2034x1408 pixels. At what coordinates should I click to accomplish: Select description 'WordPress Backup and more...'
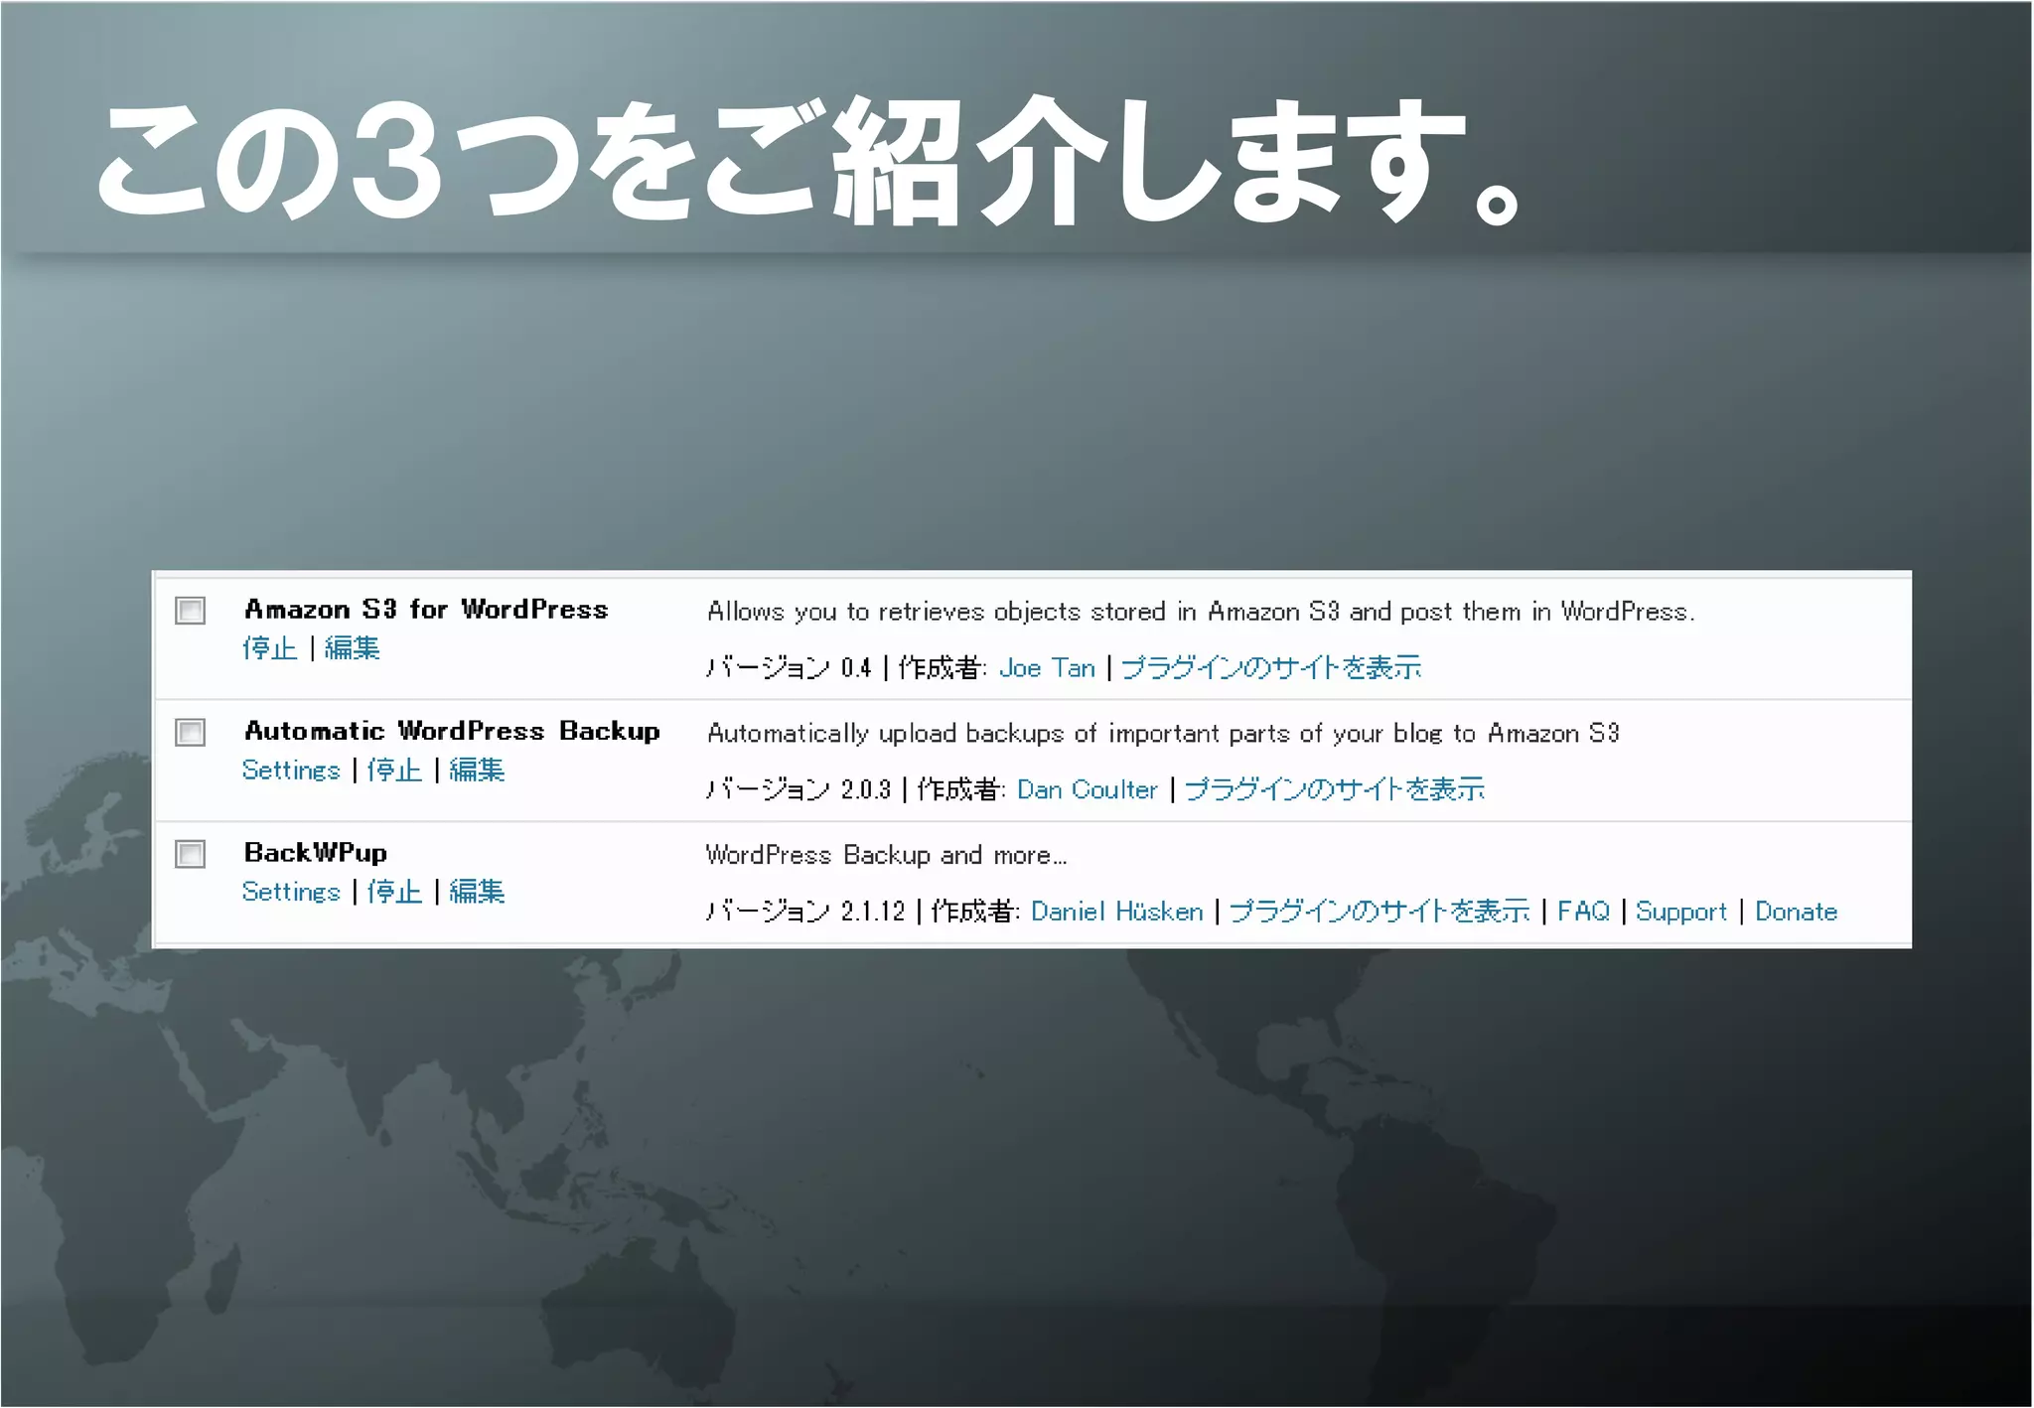pos(886,855)
